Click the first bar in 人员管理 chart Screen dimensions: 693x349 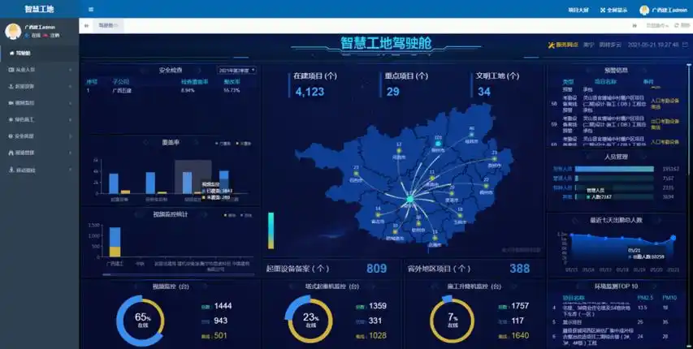(x=614, y=169)
